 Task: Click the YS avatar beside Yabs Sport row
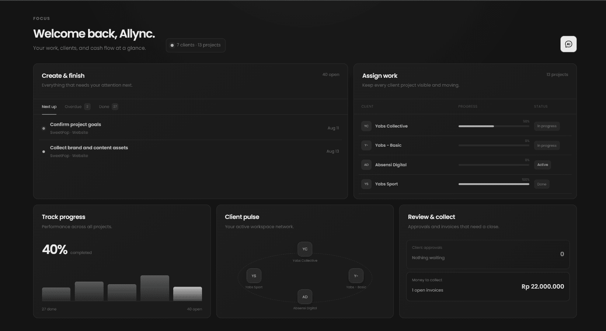coord(366,184)
